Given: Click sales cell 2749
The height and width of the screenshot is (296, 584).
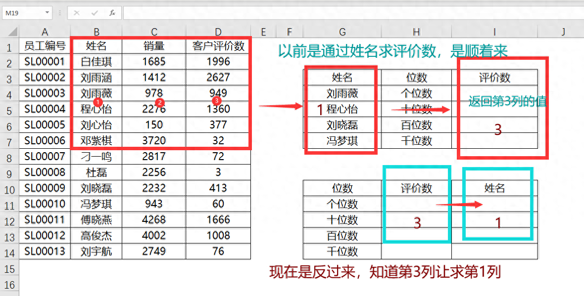Looking at the screenshot, I should click(x=154, y=252).
